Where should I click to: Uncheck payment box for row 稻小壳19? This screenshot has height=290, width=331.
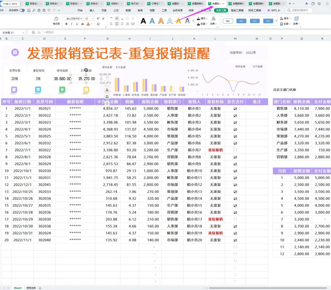[x=235, y=233]
